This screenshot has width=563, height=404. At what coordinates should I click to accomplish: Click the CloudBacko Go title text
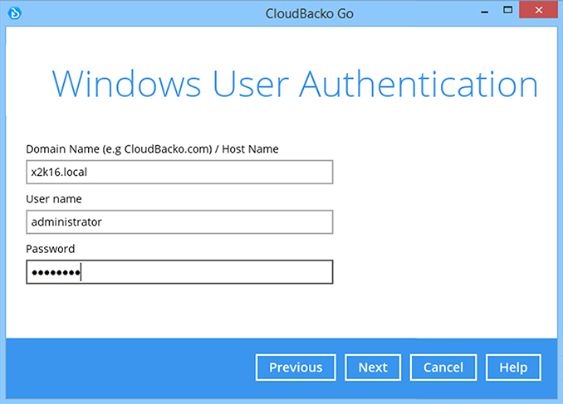pyautogui.click(x=310, y=14)
